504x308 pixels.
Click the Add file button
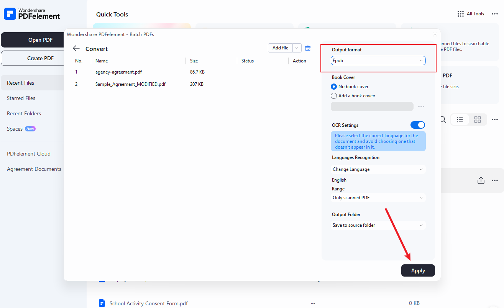[280, 48]
